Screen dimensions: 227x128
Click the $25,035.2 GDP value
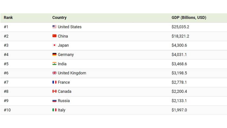181,27
